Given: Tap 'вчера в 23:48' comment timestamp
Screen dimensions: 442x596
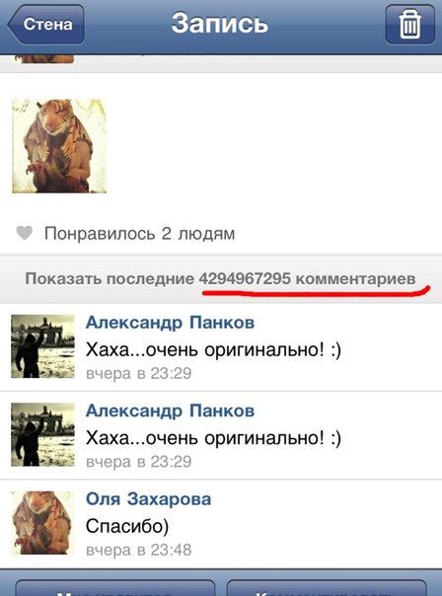Looking at the screenshot, I should (x=139, y=550).
